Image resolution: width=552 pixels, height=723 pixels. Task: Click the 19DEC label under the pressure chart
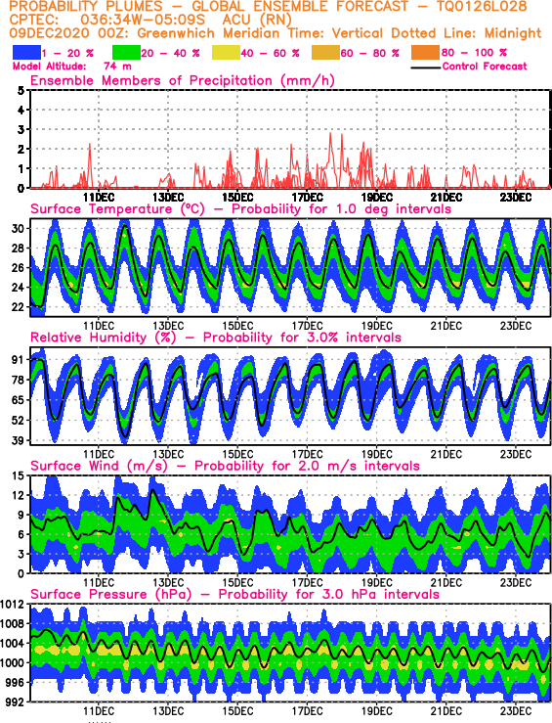click(376, 710)
